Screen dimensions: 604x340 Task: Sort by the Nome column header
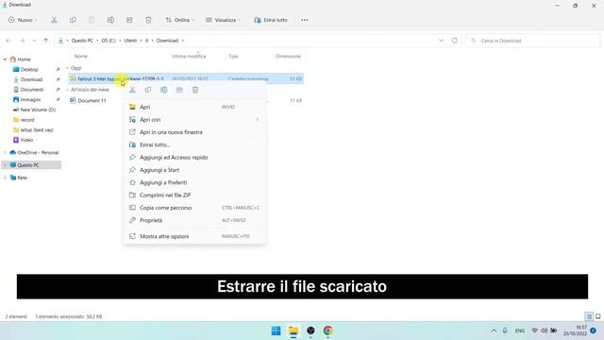tap(81, 57)
